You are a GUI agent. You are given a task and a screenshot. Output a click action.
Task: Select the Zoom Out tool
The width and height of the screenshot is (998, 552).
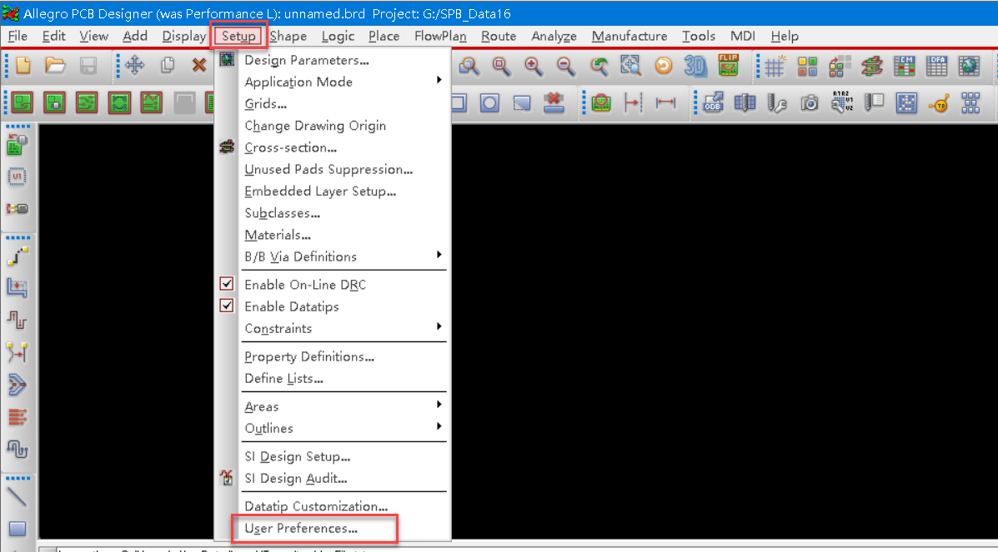[564, 67]
